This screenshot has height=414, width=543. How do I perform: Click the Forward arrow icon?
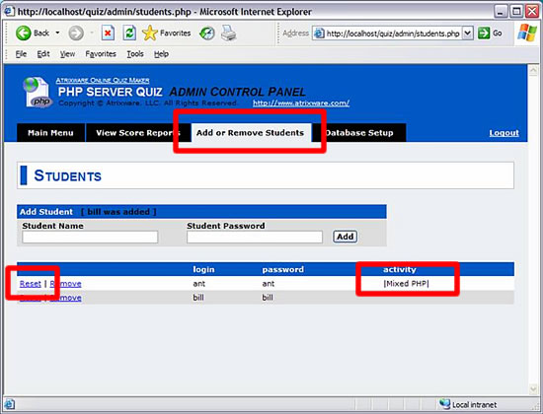[76, 34]
